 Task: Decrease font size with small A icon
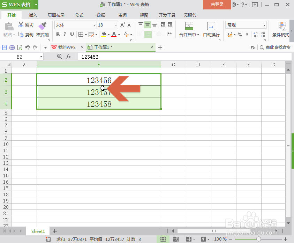130,25
